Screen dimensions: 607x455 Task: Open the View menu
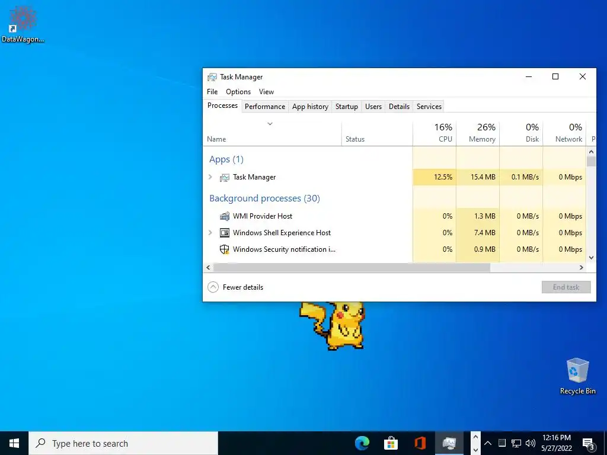(266, 92)
